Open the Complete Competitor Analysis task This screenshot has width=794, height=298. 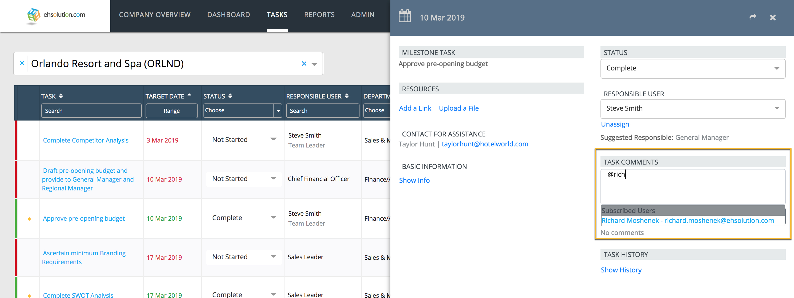pyautogui.click(x=86, y=140)
